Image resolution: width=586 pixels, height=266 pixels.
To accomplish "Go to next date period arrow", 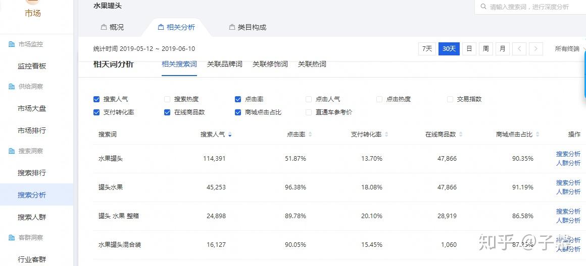I will tap(535, 49).
